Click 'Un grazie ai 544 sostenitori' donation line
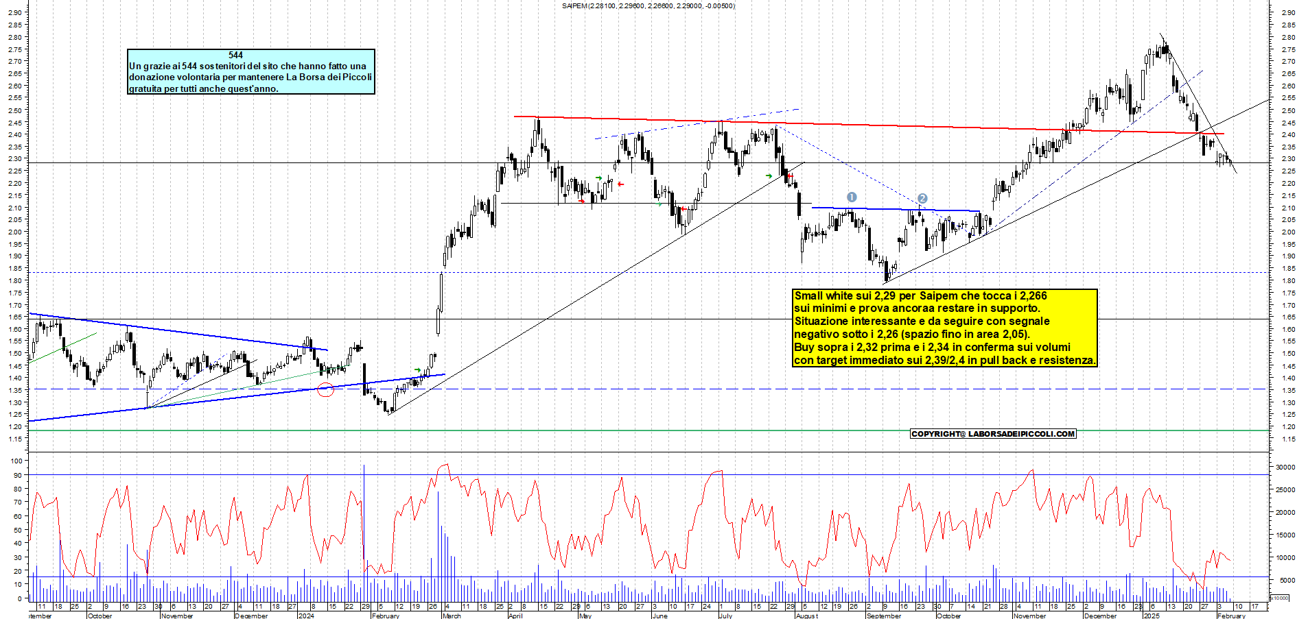Image resolution: width=1297 pixels, height=619 pixels. (x=248, y=66)
